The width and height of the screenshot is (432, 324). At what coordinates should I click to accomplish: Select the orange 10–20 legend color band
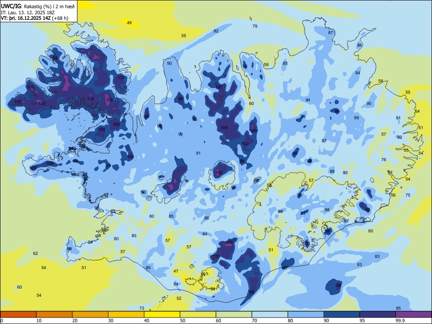54,314
